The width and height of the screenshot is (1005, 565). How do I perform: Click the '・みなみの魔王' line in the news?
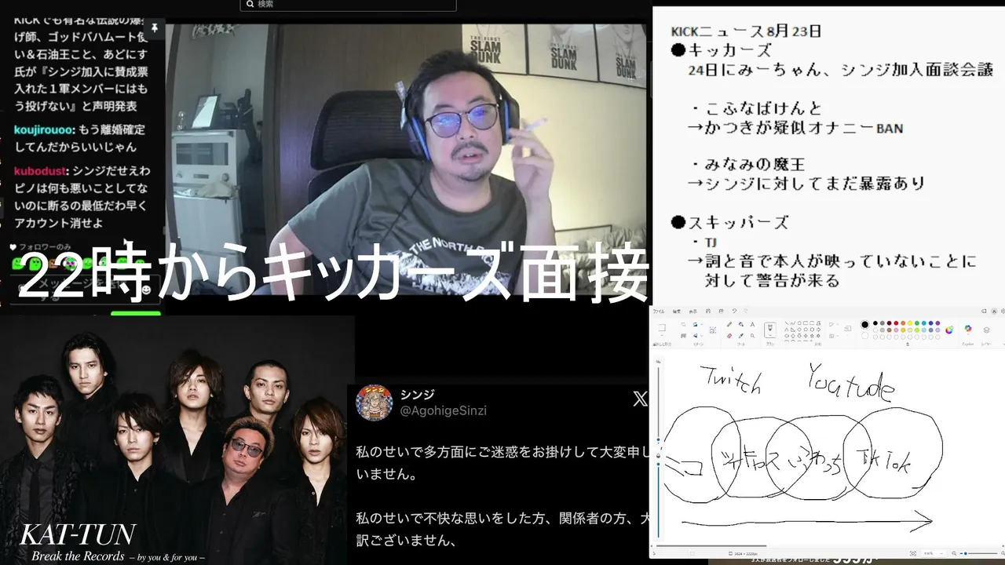pyautogui.click(x=748, y=165)
